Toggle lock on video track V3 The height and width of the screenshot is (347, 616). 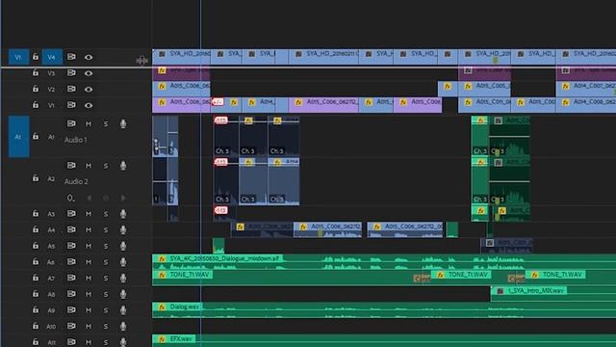point(36,73)
